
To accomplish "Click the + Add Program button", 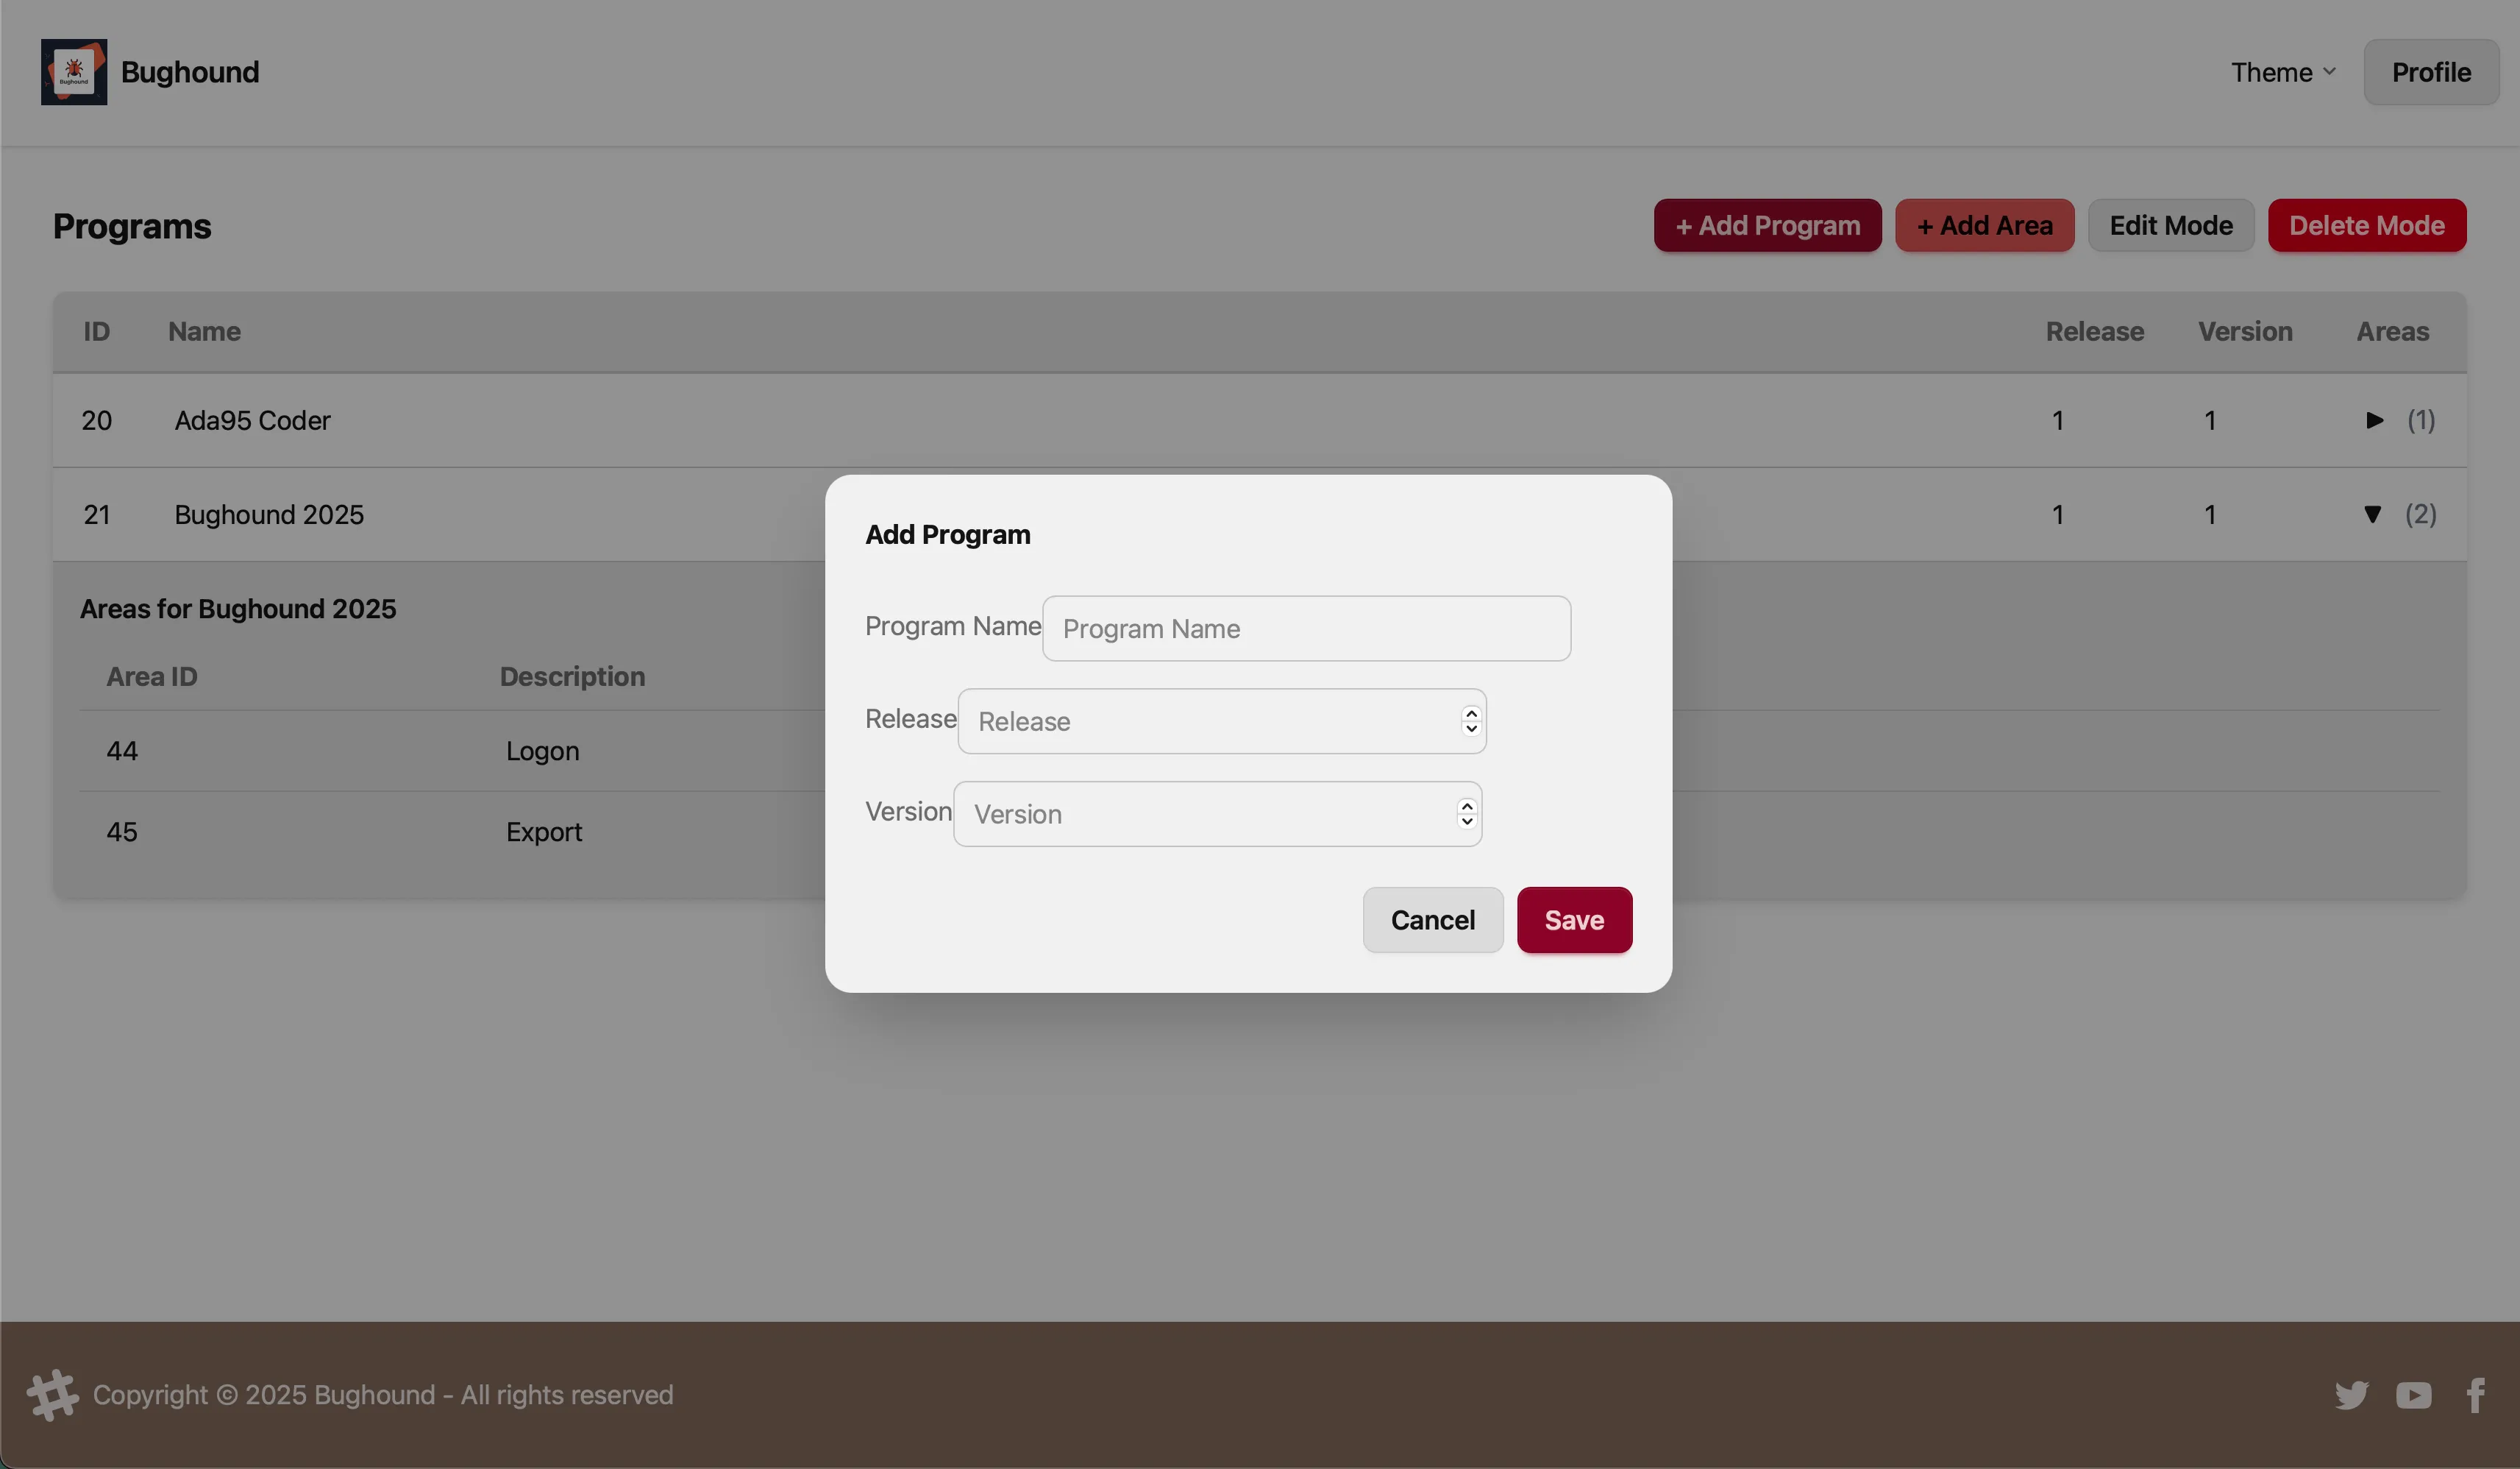I will click(x=1767, y=225).
